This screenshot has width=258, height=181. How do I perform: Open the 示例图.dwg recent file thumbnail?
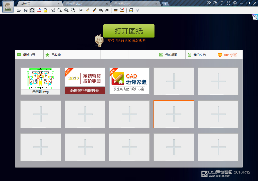click(x=41, y=81)
